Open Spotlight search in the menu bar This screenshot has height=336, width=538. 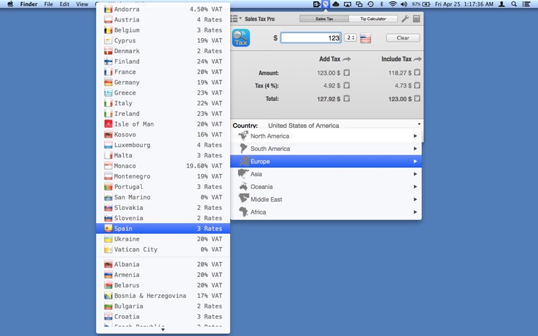point(514,4)
